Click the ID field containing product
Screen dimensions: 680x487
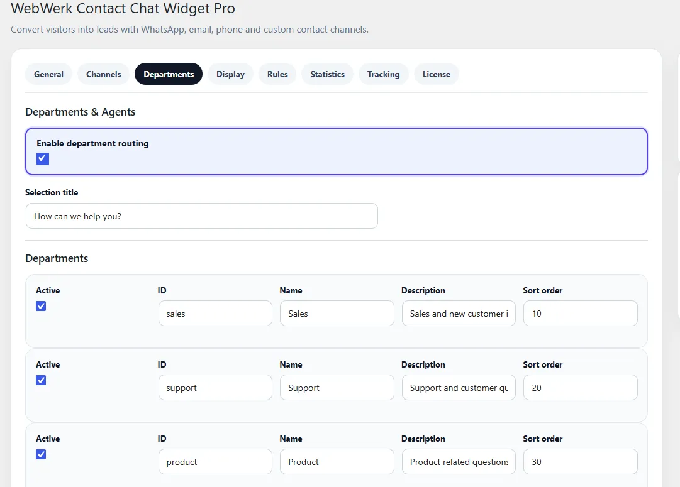point(215,461)
